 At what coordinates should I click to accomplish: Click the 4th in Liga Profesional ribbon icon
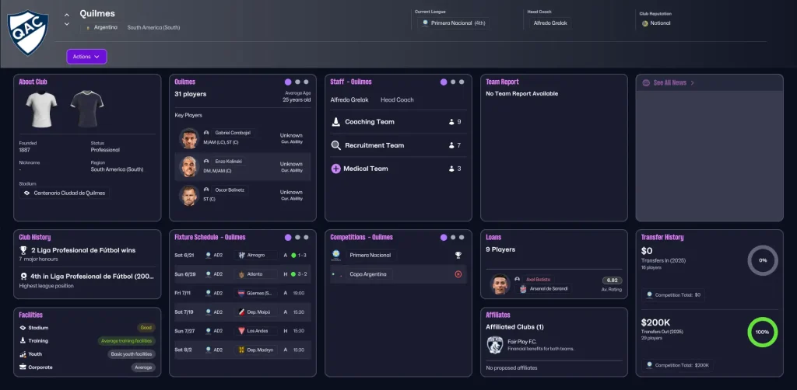(x=23, y=277)
